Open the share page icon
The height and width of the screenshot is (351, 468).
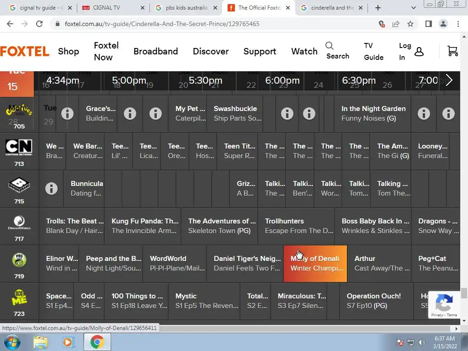tap(396, 24)
